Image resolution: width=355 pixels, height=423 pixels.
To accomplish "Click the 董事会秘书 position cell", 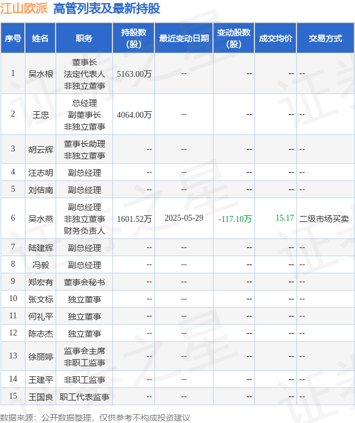I will point(84,282).
